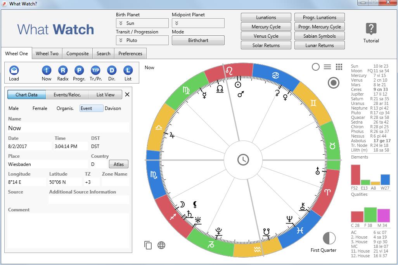
Task: Switch to grid view icon
Action: click(x=339, y=67)
